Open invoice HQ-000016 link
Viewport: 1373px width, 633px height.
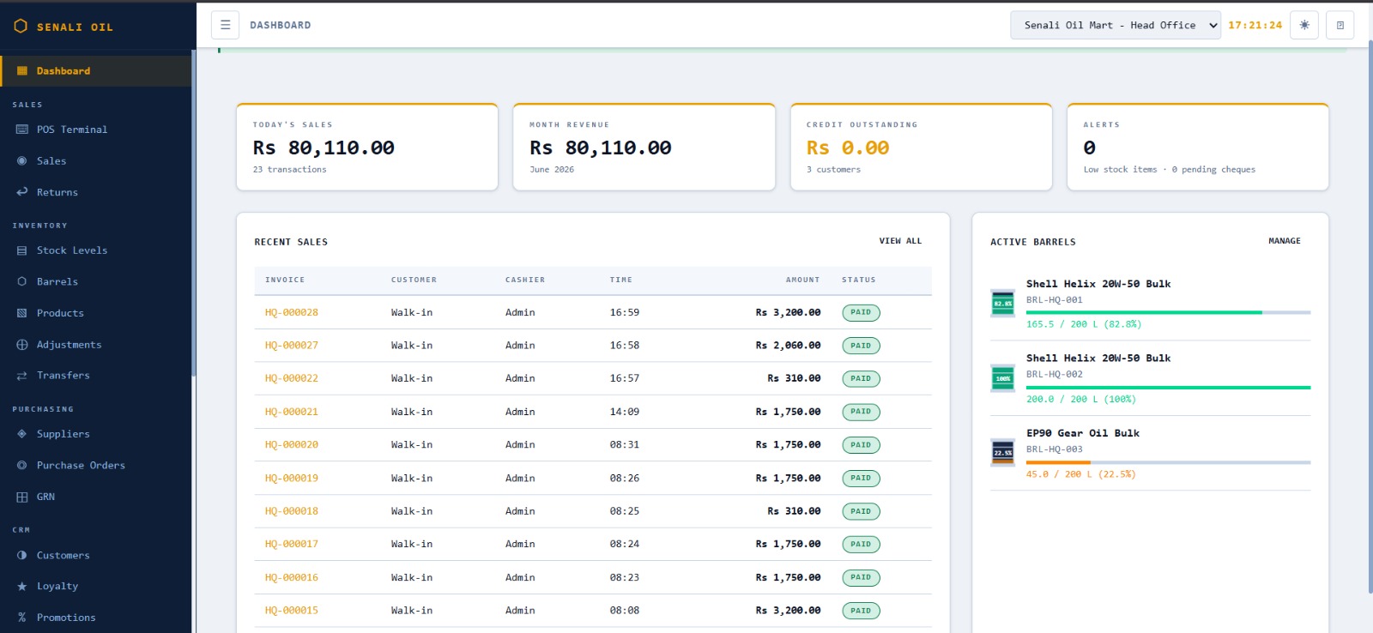click(x=292, y=577)
